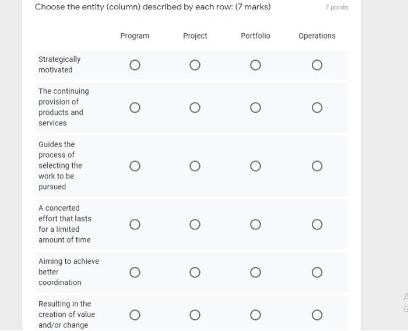Select Portfolio for Guides the process row

[255, 166]
